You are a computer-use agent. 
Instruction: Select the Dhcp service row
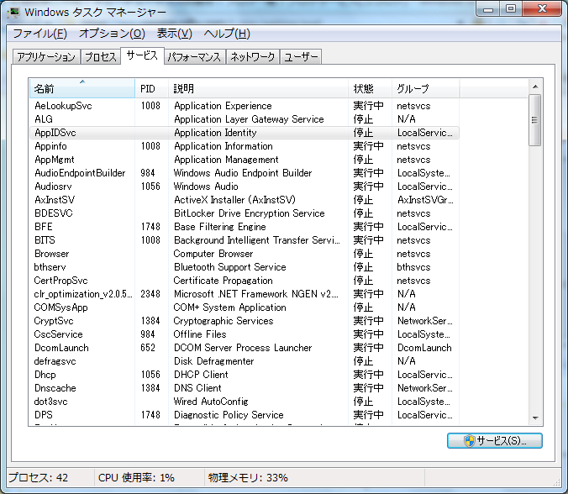coord(245,375)
